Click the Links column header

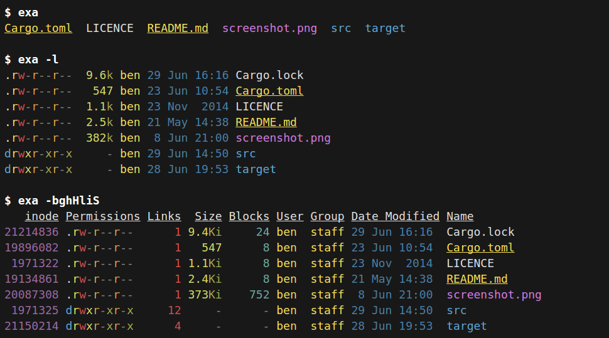[x=164, y=216]
